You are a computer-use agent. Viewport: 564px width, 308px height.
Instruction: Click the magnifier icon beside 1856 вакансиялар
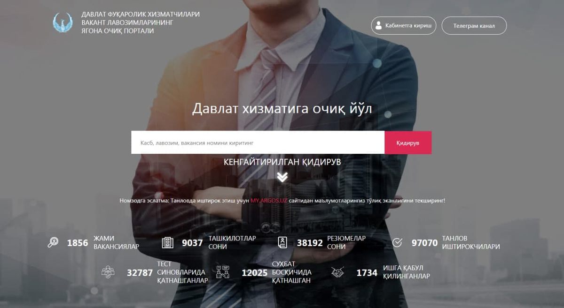53,242
